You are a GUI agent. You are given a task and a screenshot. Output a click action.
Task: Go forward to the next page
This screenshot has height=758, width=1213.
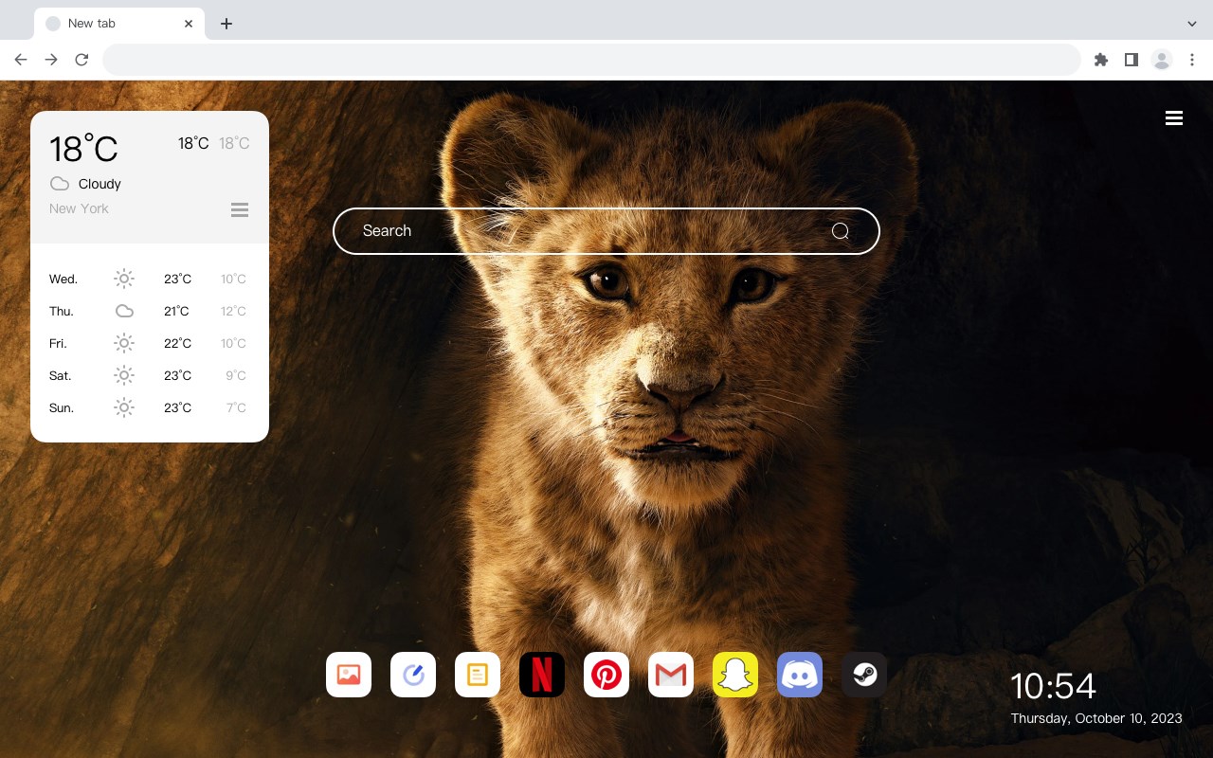pyautogui.click(x=51, y=60)
